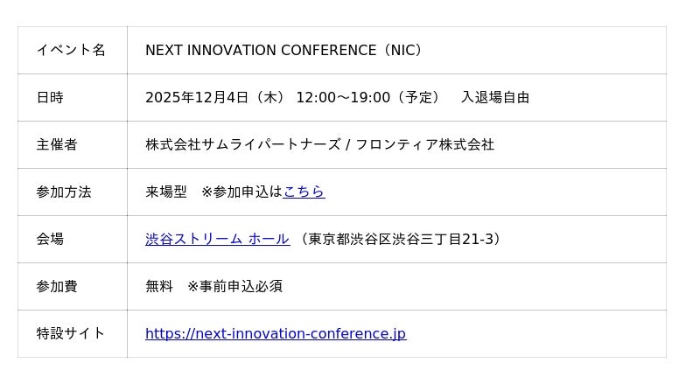Click the time 12:00〜19:00 text

click(x=343, y=97)
